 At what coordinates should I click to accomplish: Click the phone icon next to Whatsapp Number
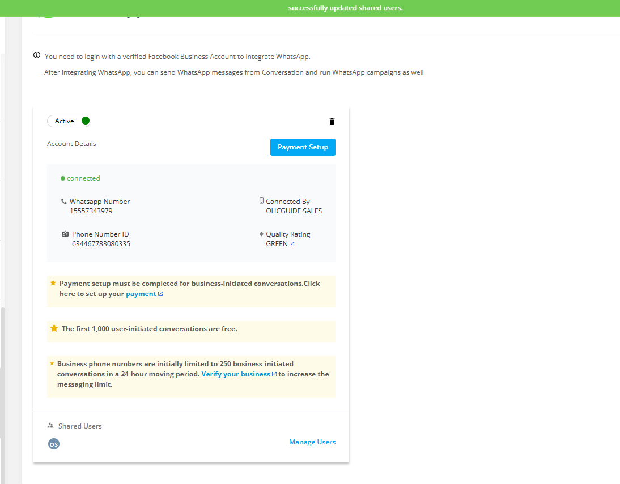tap(63, 201)
